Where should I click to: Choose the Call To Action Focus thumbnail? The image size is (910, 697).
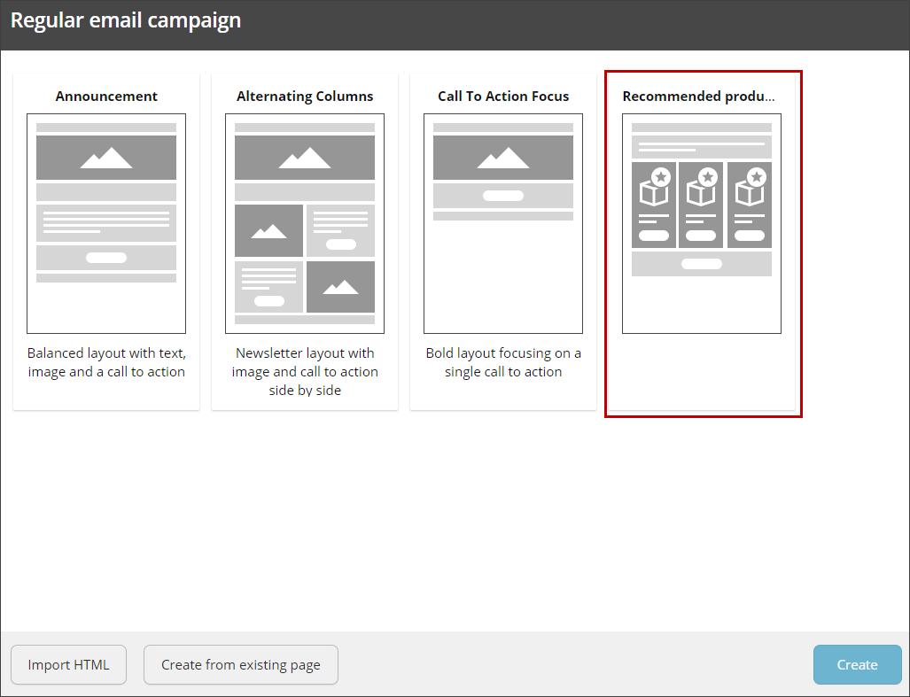pyautogui.click(x=503, y=223)
